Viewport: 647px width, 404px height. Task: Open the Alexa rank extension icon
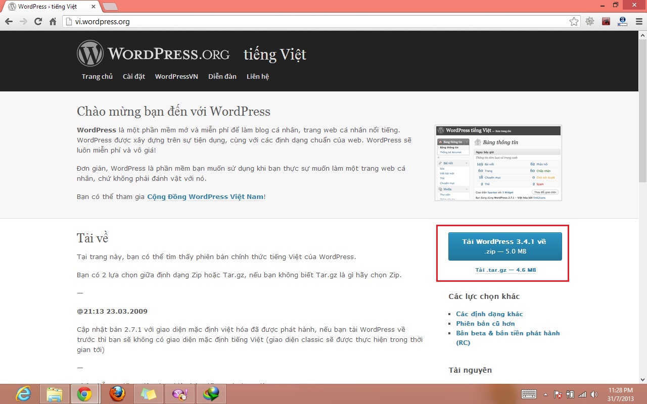coord(622,22)
